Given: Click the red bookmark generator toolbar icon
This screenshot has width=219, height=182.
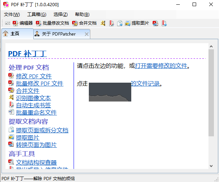Looking at the screenshot, I should (x=111, y=23).
